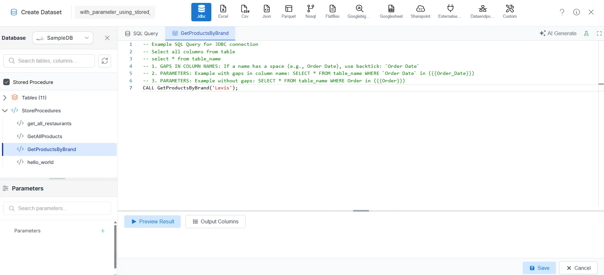Refresh the tables list
The image size is (604, 275).
click(x=105, y=61)
